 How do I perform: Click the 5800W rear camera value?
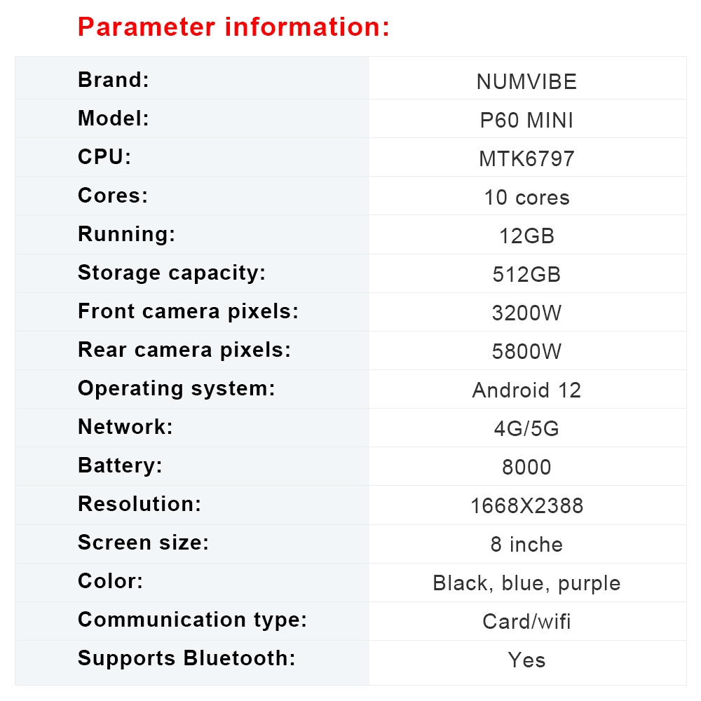pos(526,352)
